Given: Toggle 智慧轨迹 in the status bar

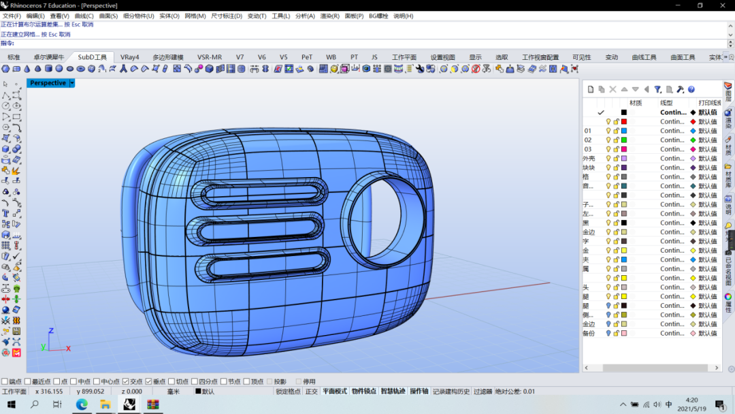Looking at the screenshot, I should [393, 392].
